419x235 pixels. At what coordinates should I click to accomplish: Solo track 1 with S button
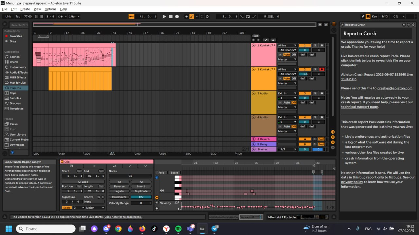click(315, 45)
